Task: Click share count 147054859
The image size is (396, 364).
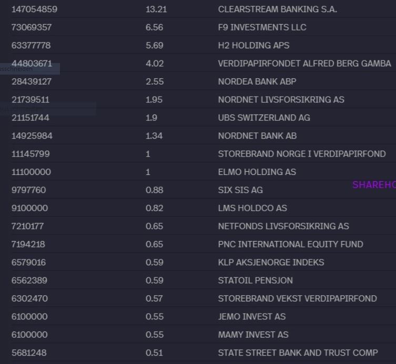Action: 34,9
